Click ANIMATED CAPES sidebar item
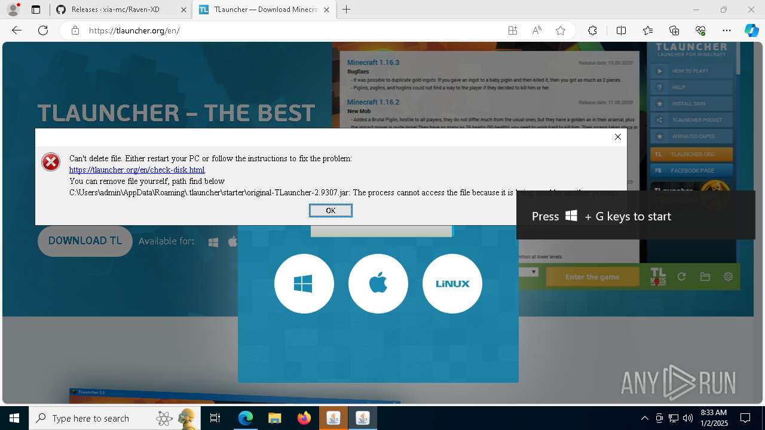Screen dimensions: 765x430 691,136
